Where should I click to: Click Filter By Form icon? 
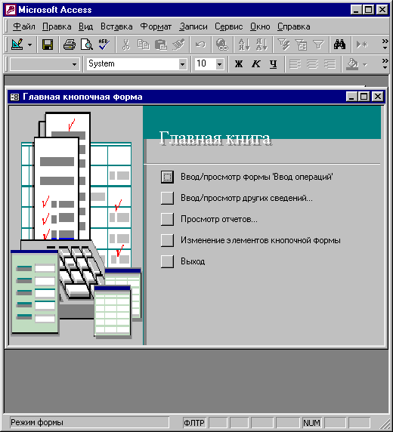(301, 45)
